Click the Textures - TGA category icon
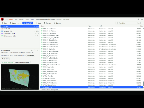This screenshot has height=108, width=144. 2,31
